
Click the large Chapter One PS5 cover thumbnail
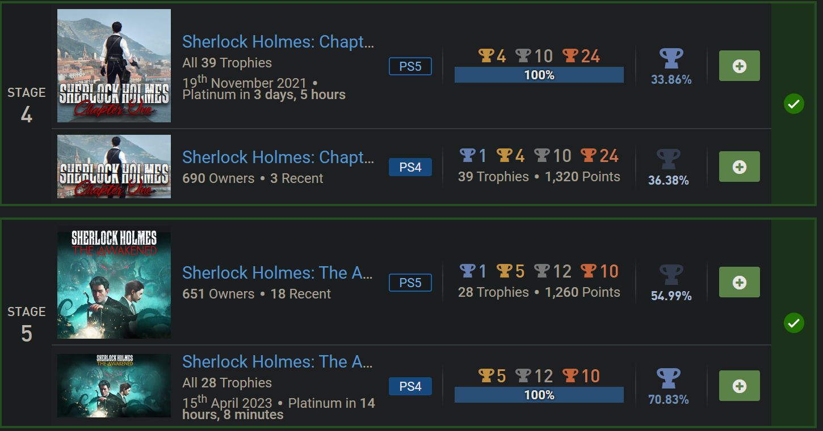(x=114, y=66)
